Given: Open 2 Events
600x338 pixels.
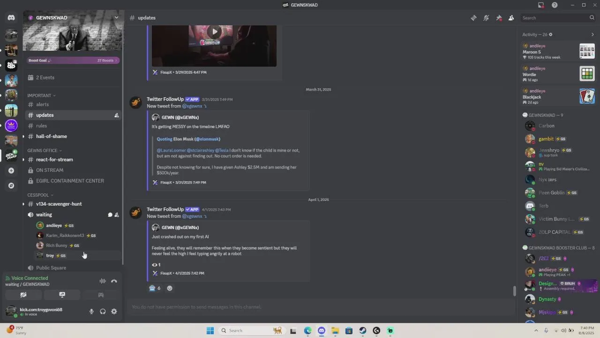Looking at the screenshot, I should pyautogui.click(x=73, y=77).
